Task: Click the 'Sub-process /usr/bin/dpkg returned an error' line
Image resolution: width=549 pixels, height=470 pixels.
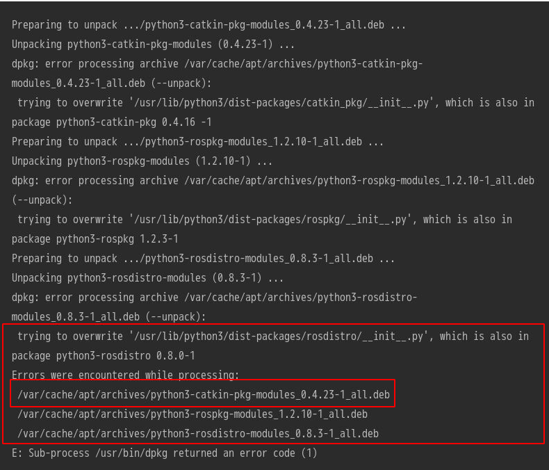Action: pos(164,453)
